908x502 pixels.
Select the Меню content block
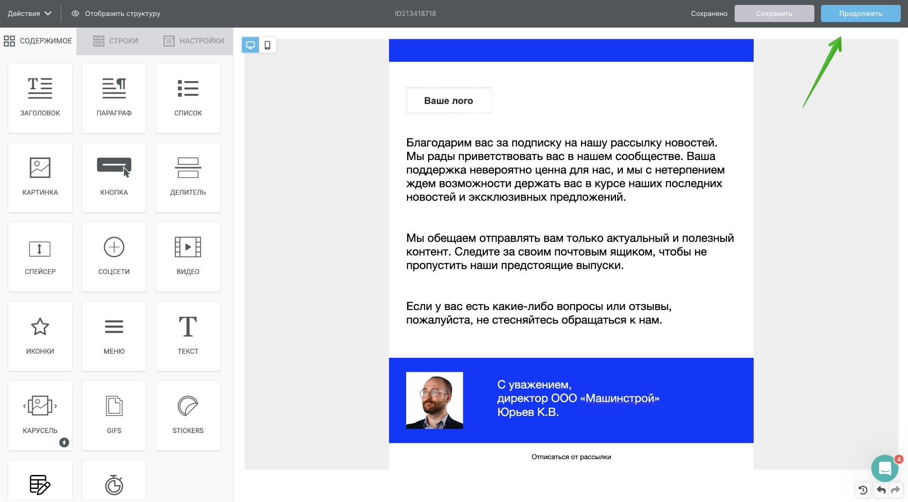pyautogui.click(x=114, y=336)
